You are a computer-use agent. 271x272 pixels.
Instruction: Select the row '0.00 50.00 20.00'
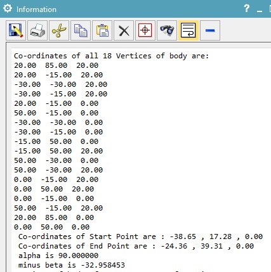pyautogui.click(x=54, y=189)
